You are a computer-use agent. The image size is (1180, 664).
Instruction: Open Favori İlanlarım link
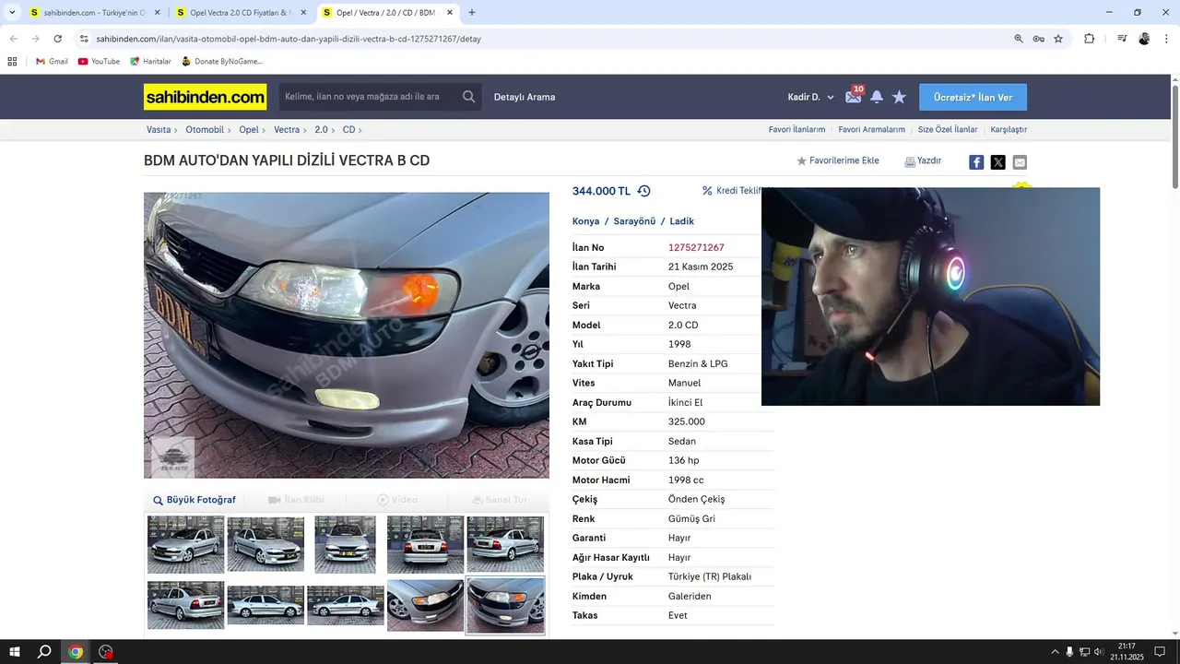(796, 130)
